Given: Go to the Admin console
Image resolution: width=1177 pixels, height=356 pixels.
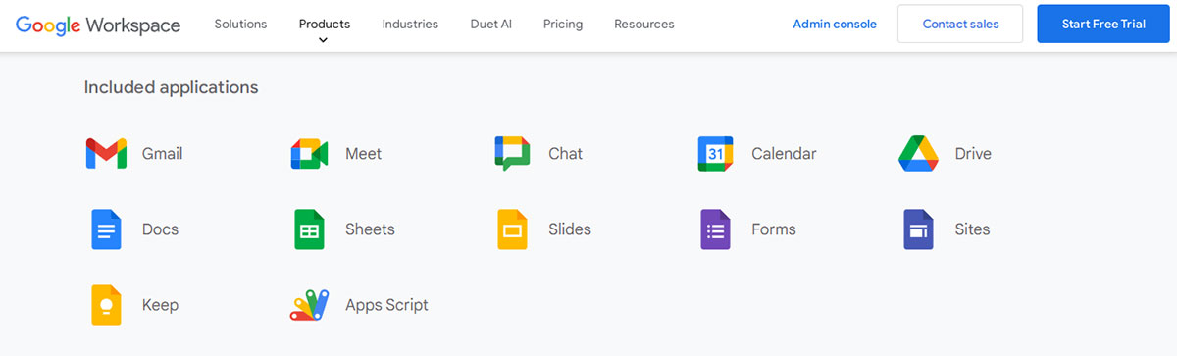Looking at the screenshot, I should [x=835, y=25].
